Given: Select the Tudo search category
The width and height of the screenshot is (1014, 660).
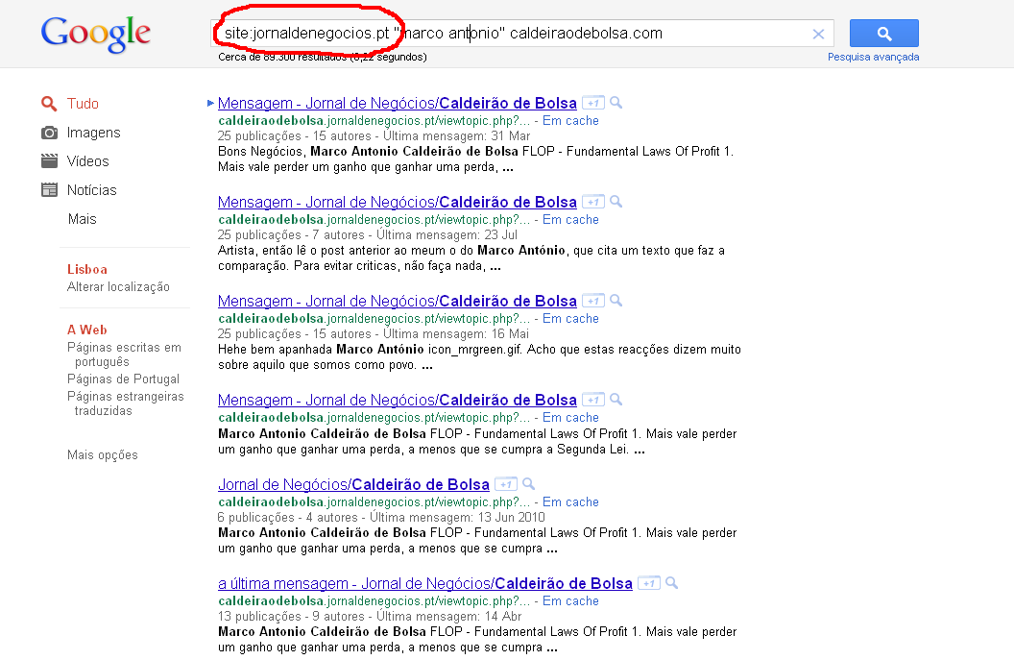Looking at the screenshot, I should (x=83, y=104).
